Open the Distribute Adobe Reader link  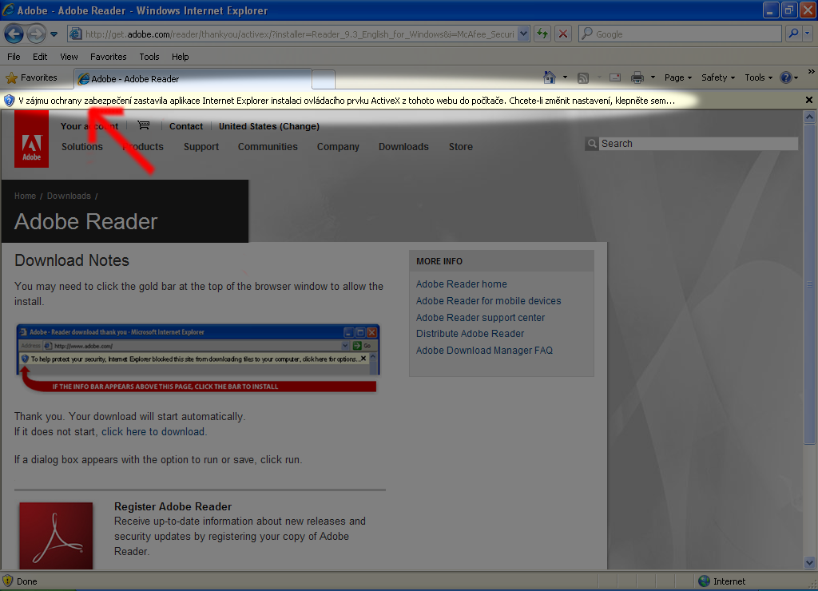tap(470, 334)
